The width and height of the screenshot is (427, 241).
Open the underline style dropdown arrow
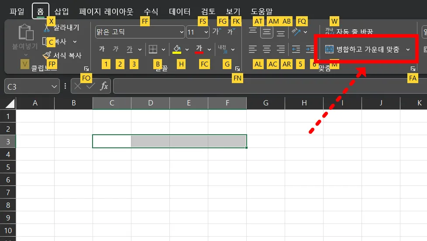click(140, 49)
